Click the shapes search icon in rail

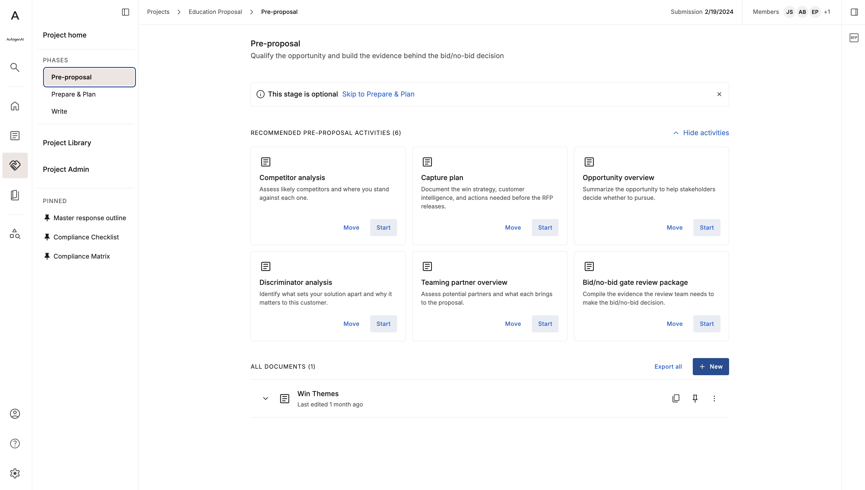click(x=15, y=233)
